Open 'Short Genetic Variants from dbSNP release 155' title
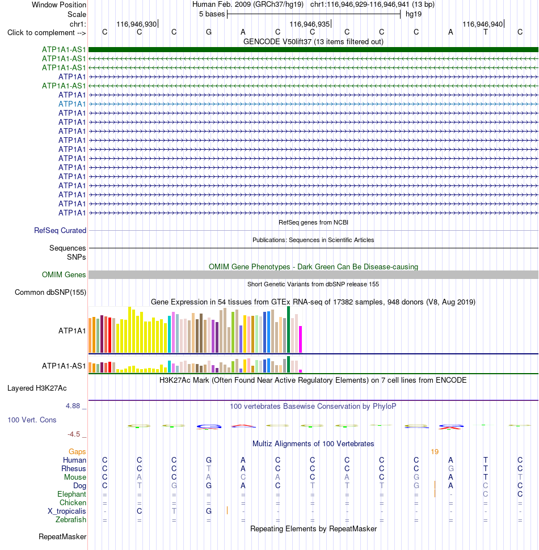This screenshot has width=539, height=550. [x=313, y=284]
